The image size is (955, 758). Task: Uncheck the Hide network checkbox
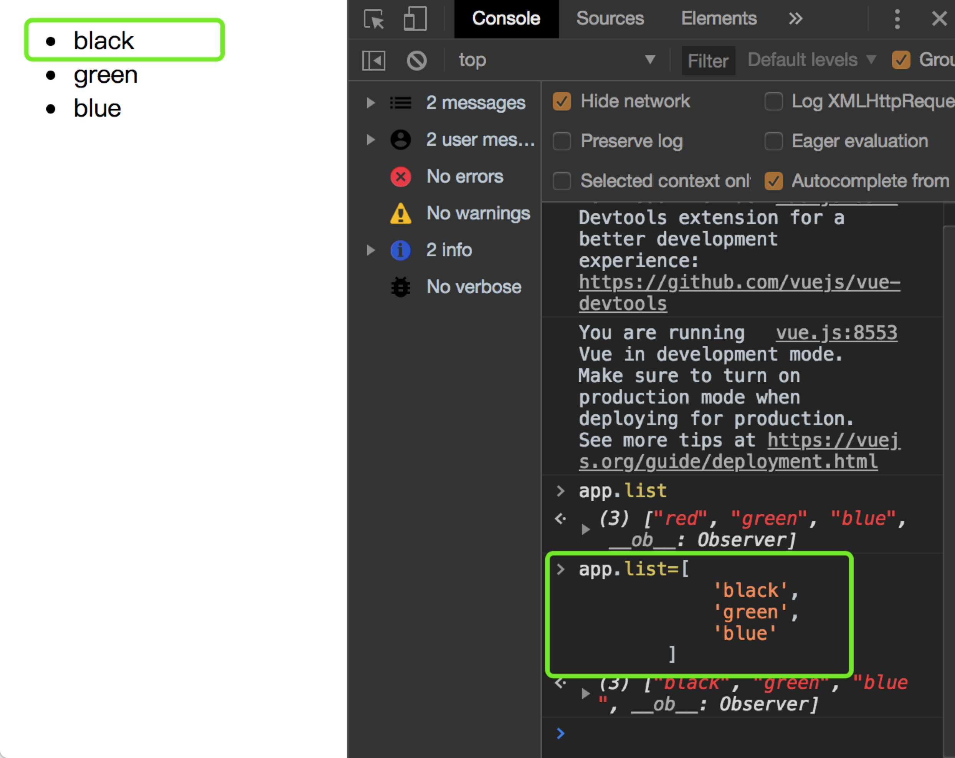(x=561, y=101)
